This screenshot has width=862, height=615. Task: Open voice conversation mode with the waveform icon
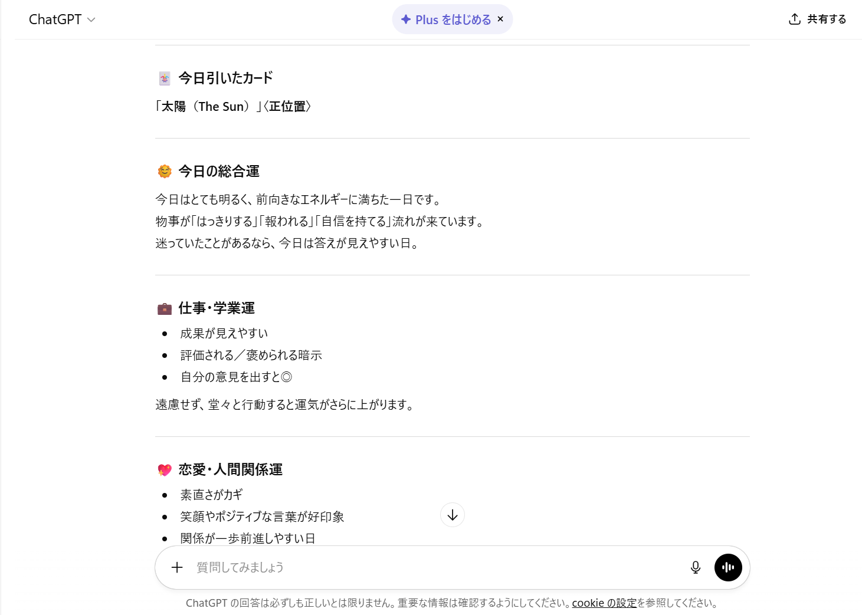click(x=728, y=567)
